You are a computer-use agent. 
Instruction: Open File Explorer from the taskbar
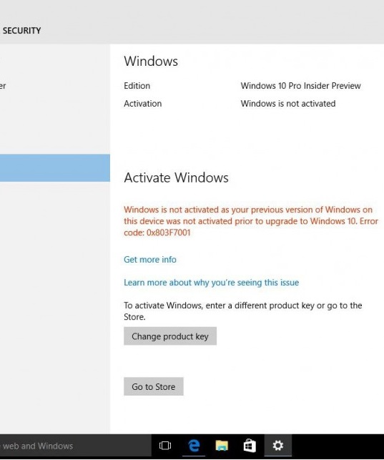(222, 446)
